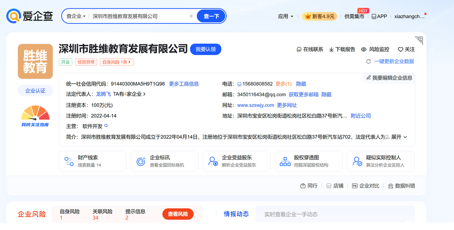Click the QR code icon in card corner
The image size is (454, 230).
click(419, 40)
